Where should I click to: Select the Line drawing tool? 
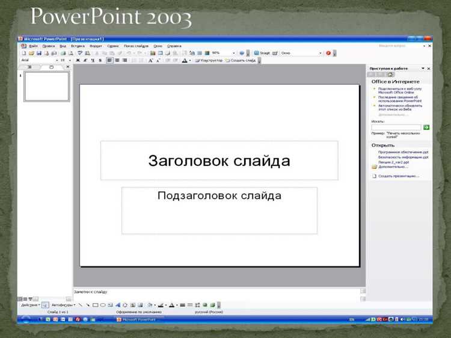coord(80,305)
